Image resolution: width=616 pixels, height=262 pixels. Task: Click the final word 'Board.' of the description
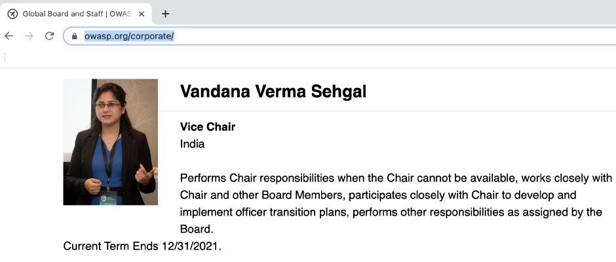(197, 229)
